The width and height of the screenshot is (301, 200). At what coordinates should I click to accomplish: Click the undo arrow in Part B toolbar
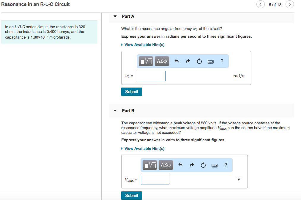click(180, 165)
